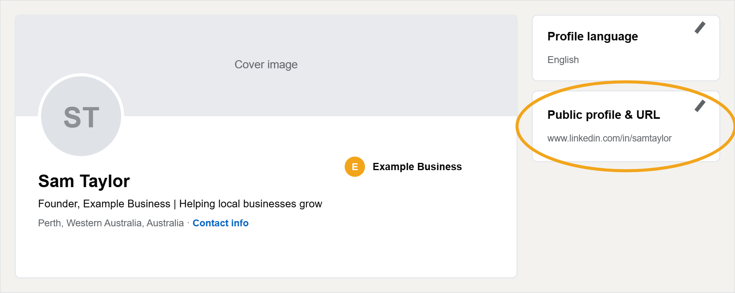Edit the Profile language setting pencil
The image size is (735, 293).
700,27
